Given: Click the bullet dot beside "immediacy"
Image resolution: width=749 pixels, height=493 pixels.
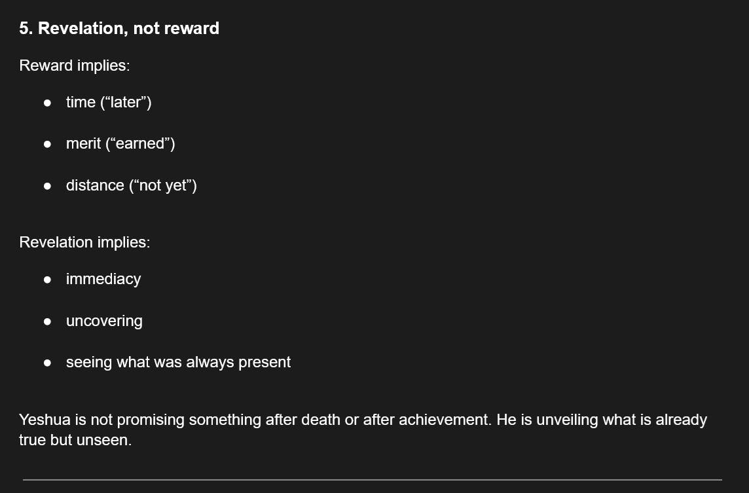Looking at the screenshot, I should [47, 280].
